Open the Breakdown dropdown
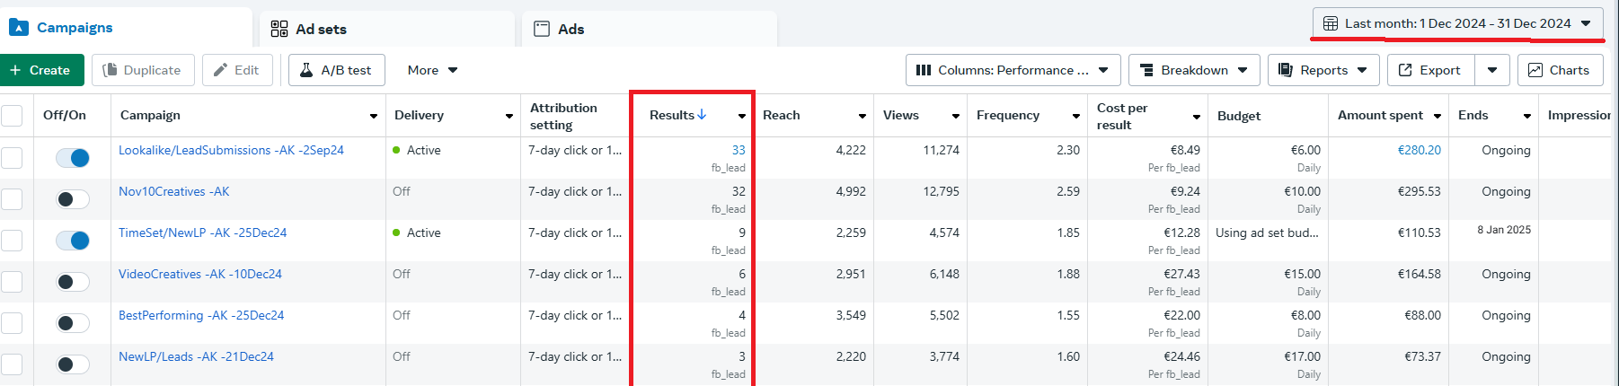The width and height of the screenshot is (1619, 386). pos(1194,70)
